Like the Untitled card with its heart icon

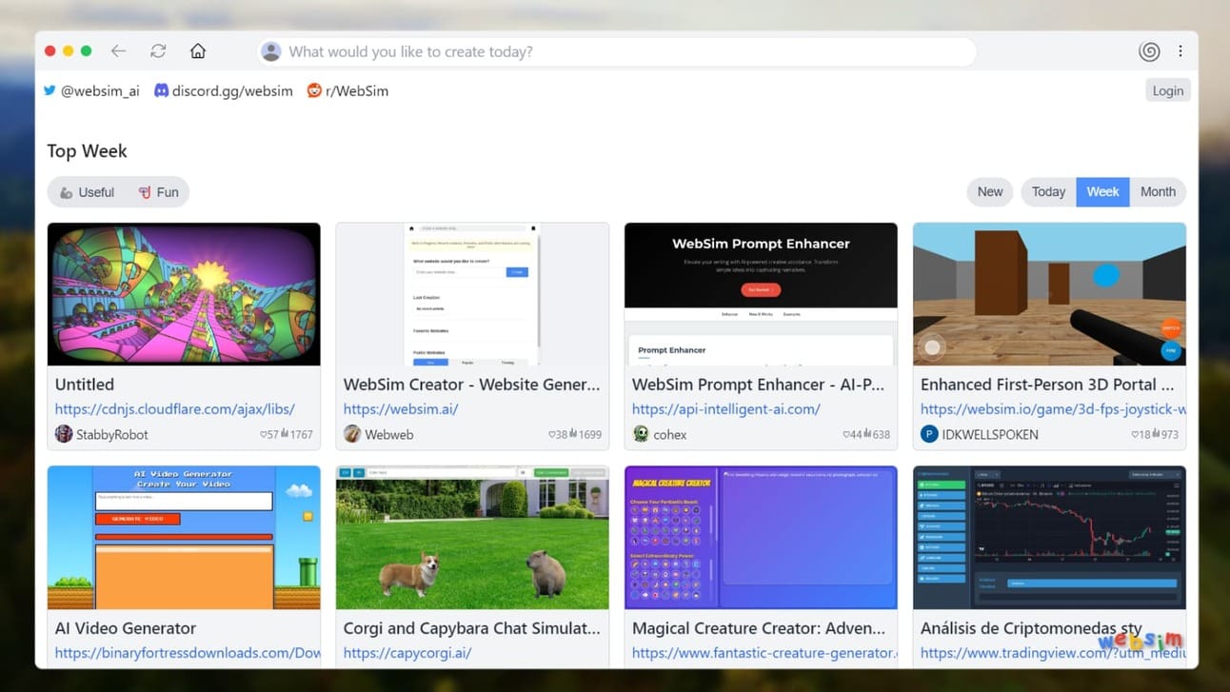click(264, 435)
